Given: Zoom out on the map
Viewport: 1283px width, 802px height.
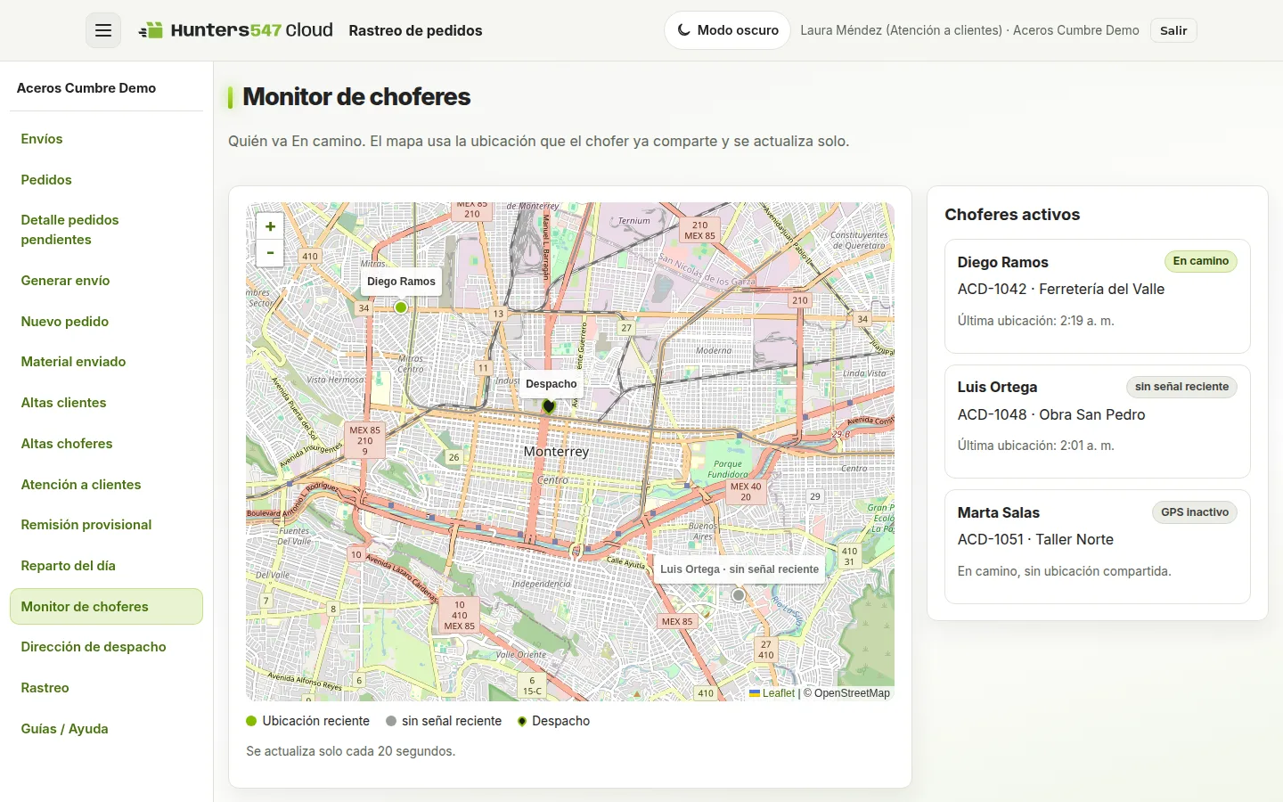Looking at the screenshot, I should point(270,253).
